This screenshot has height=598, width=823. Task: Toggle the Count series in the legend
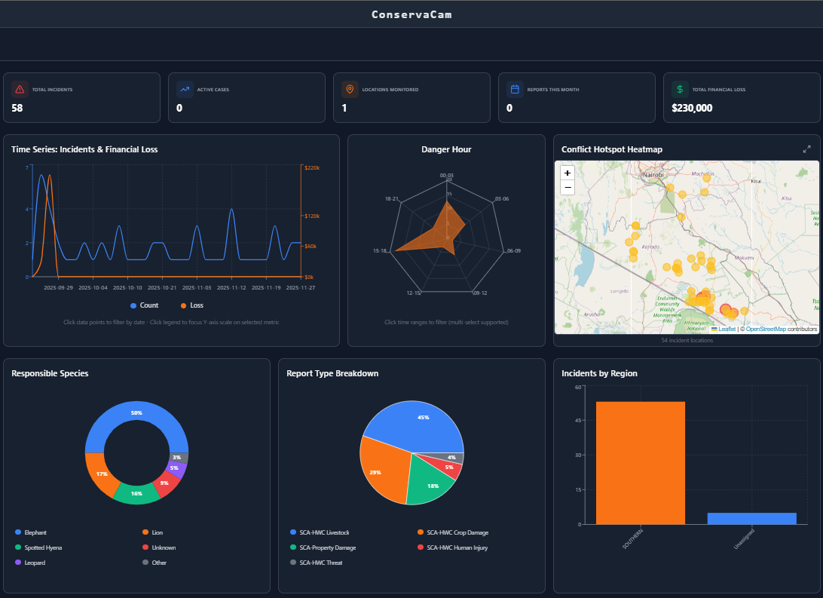(144, 305)
